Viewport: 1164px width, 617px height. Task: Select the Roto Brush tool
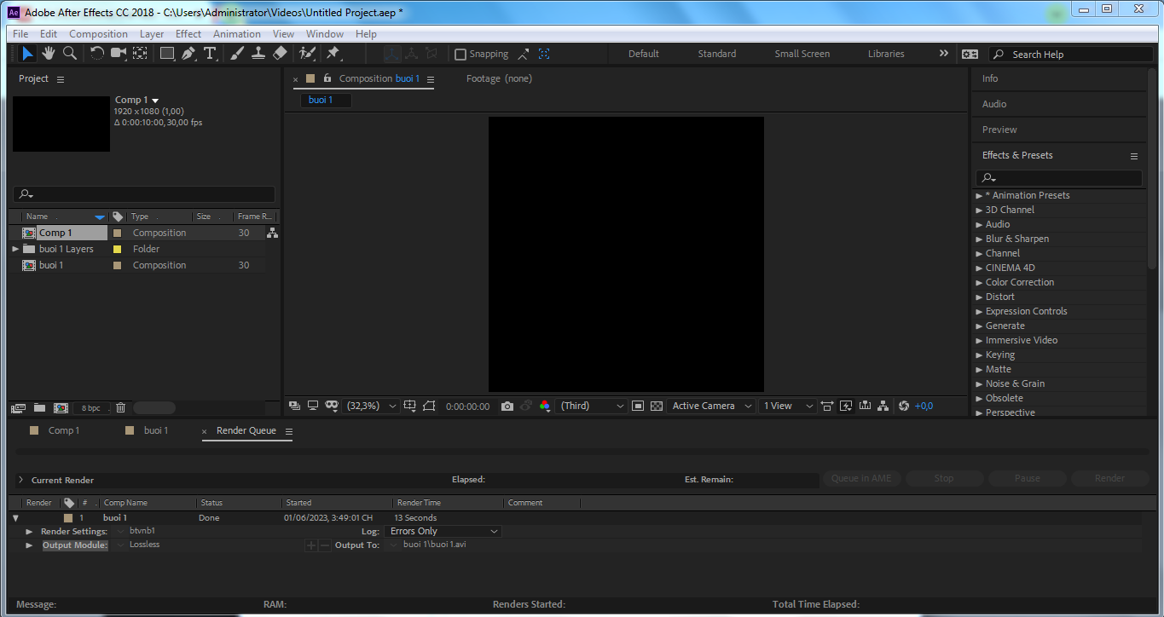pyautogui.click(x=307, y=54)
